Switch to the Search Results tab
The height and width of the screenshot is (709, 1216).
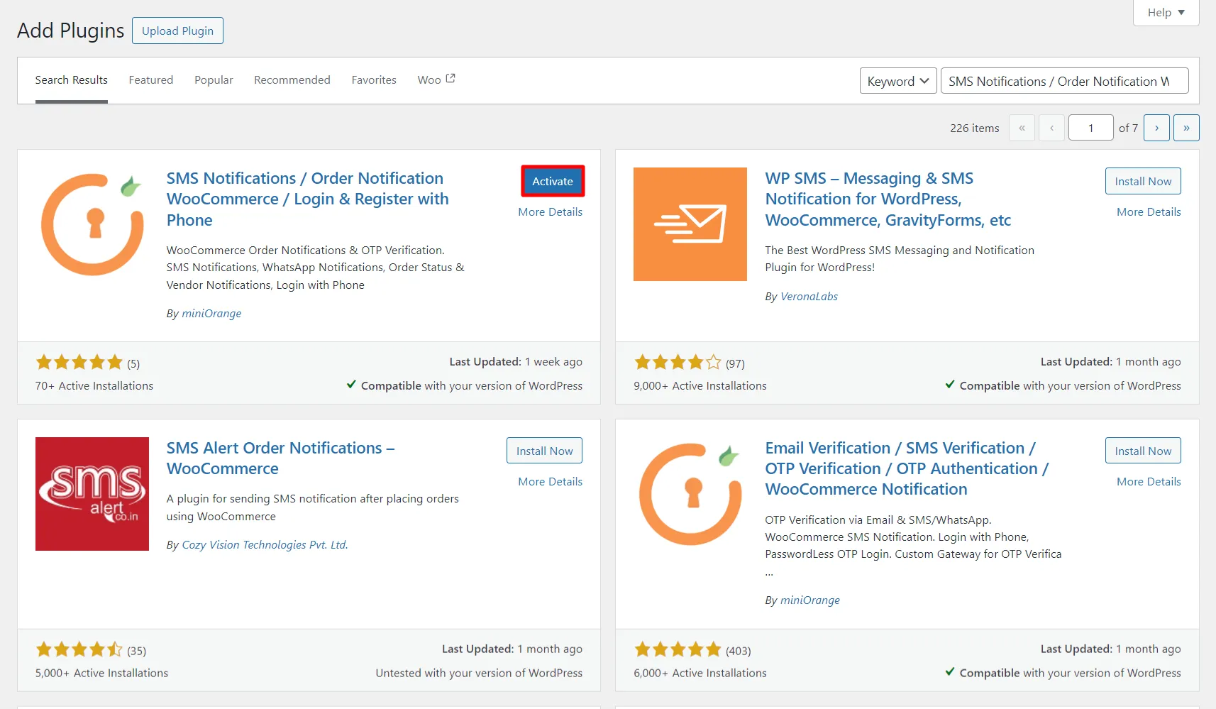pyautogui.click(x=72, y=79)
